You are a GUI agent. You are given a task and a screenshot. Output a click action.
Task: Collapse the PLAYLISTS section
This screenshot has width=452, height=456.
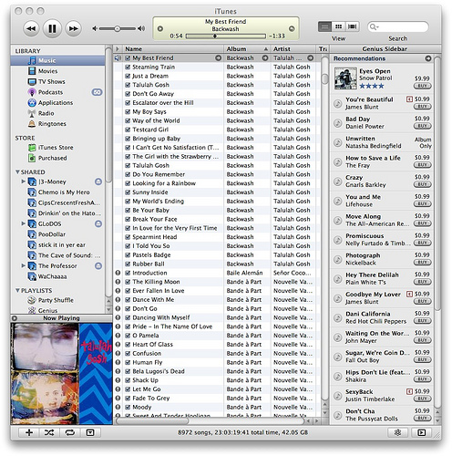17,291
